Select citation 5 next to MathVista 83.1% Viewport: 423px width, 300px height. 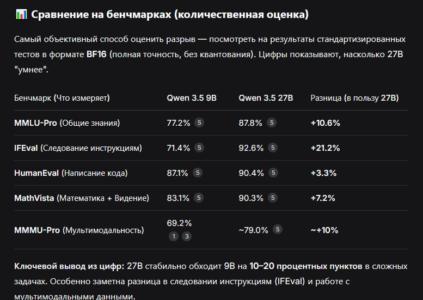(x=199, y=198)
